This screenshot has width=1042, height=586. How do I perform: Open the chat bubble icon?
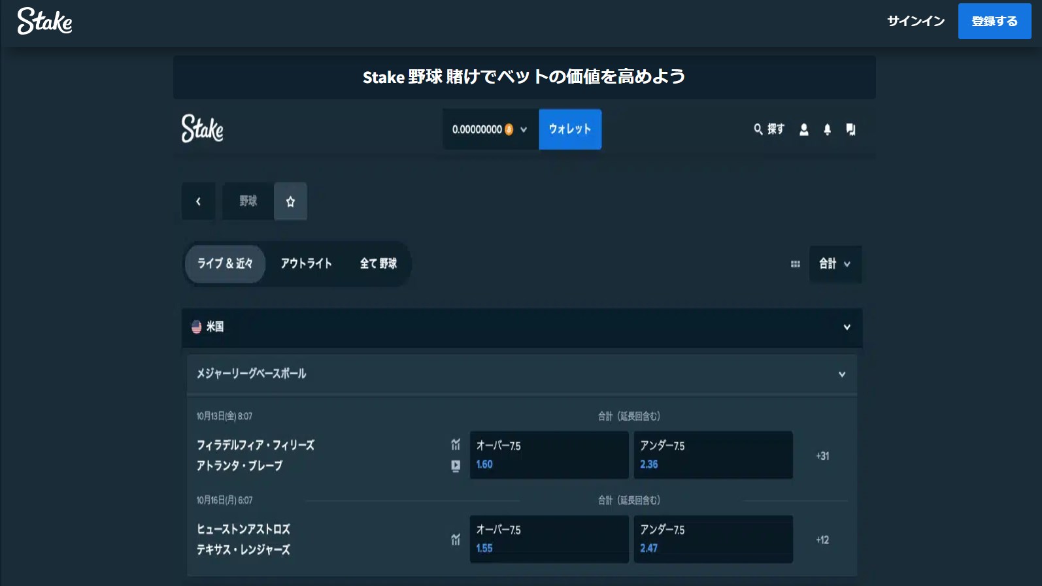pyautogui.click(x=850, y=129)
